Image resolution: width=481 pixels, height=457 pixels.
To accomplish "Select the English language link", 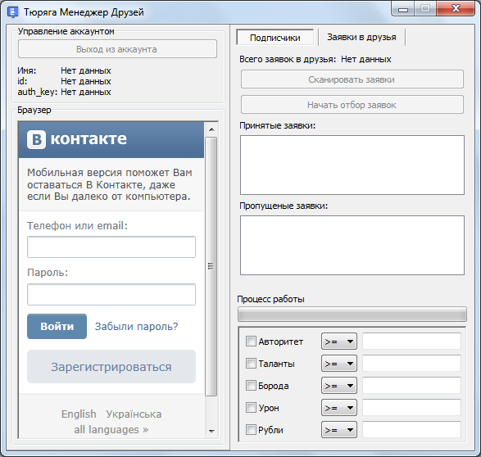I will click(x=79, y=414).
